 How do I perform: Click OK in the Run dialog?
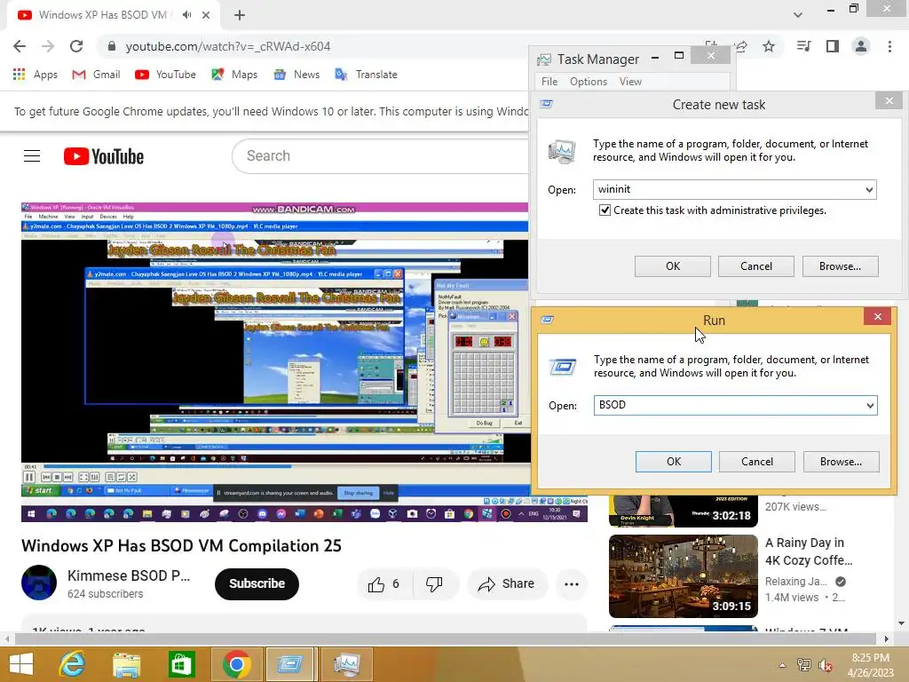(x=674, y=462)
